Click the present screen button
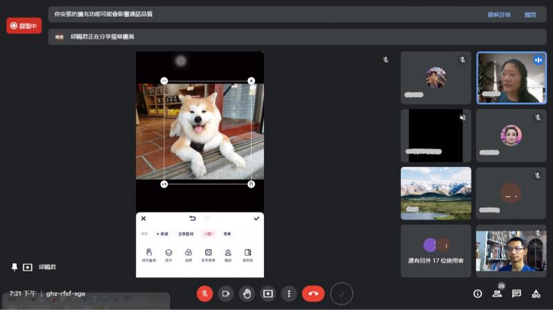Viewport: 553px width, 310px height. pos(268,293)
